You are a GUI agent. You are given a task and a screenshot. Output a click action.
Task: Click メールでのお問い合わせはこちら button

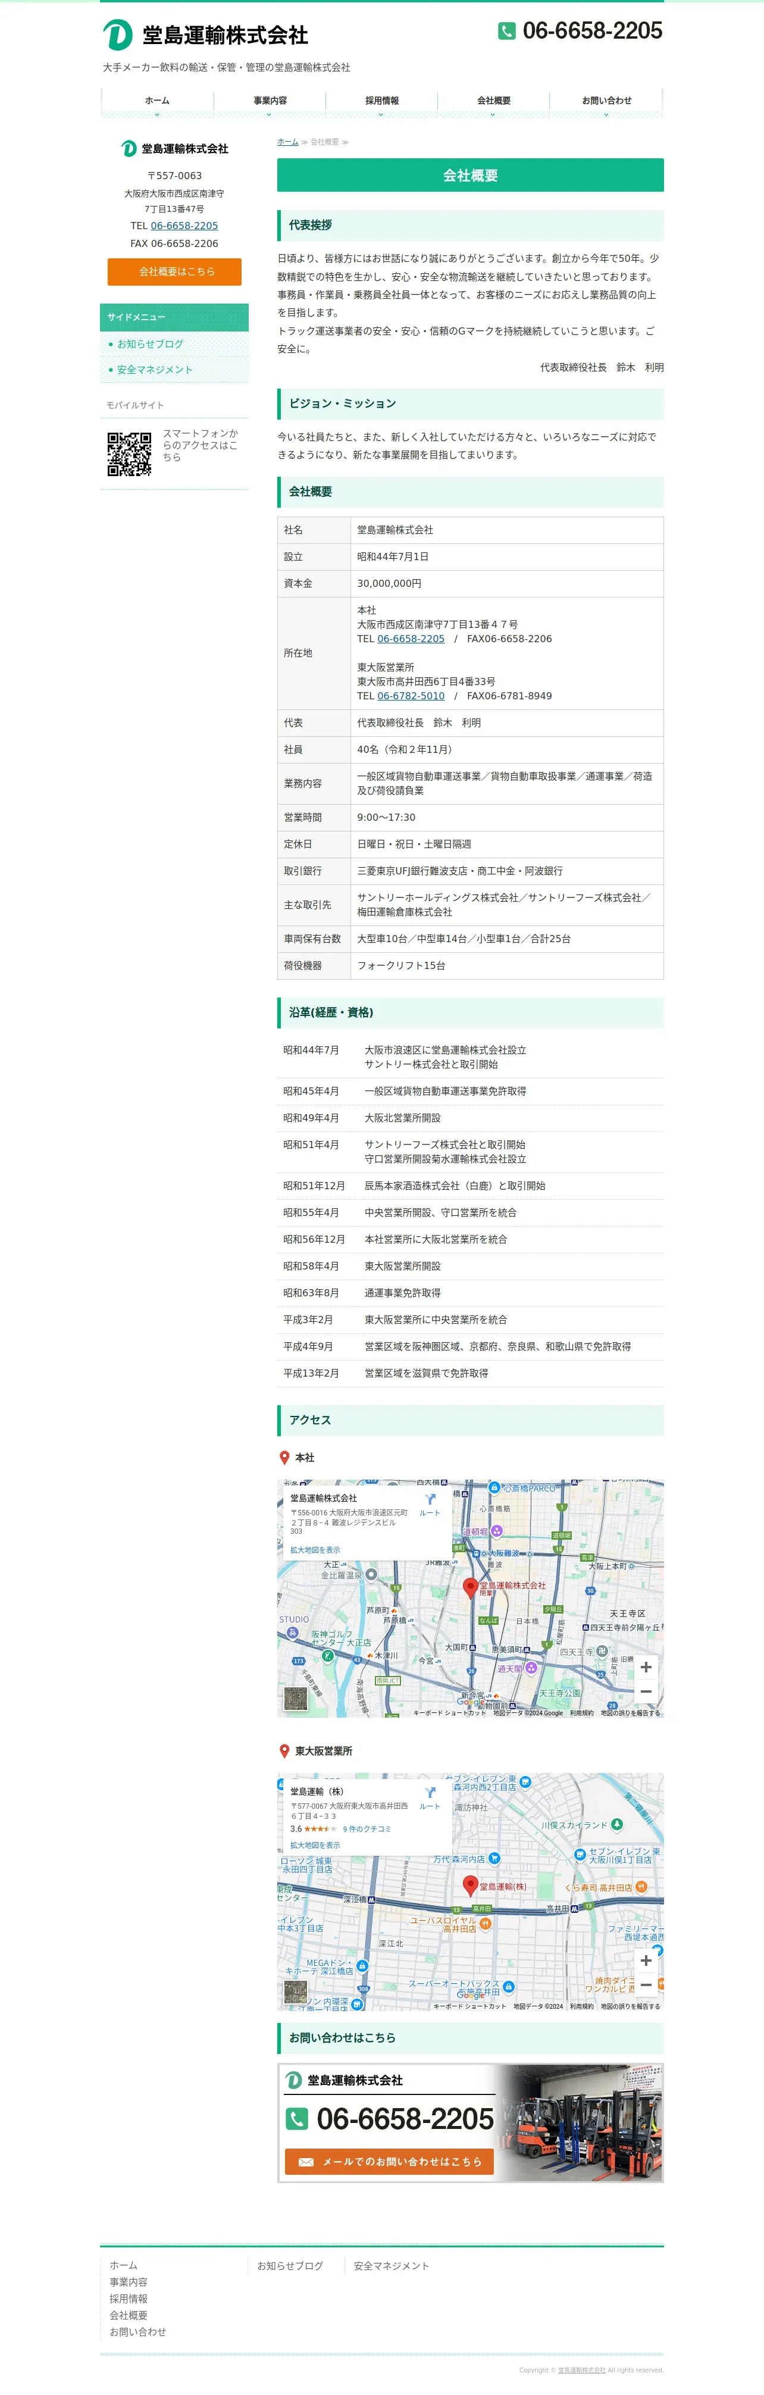389,2162
